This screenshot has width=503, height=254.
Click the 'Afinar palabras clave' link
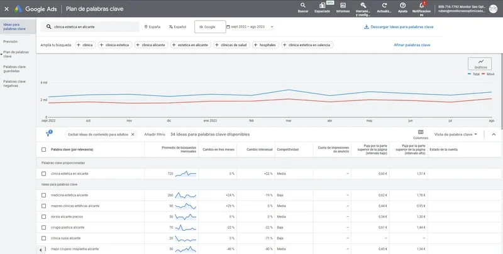[x=412, y=45]
